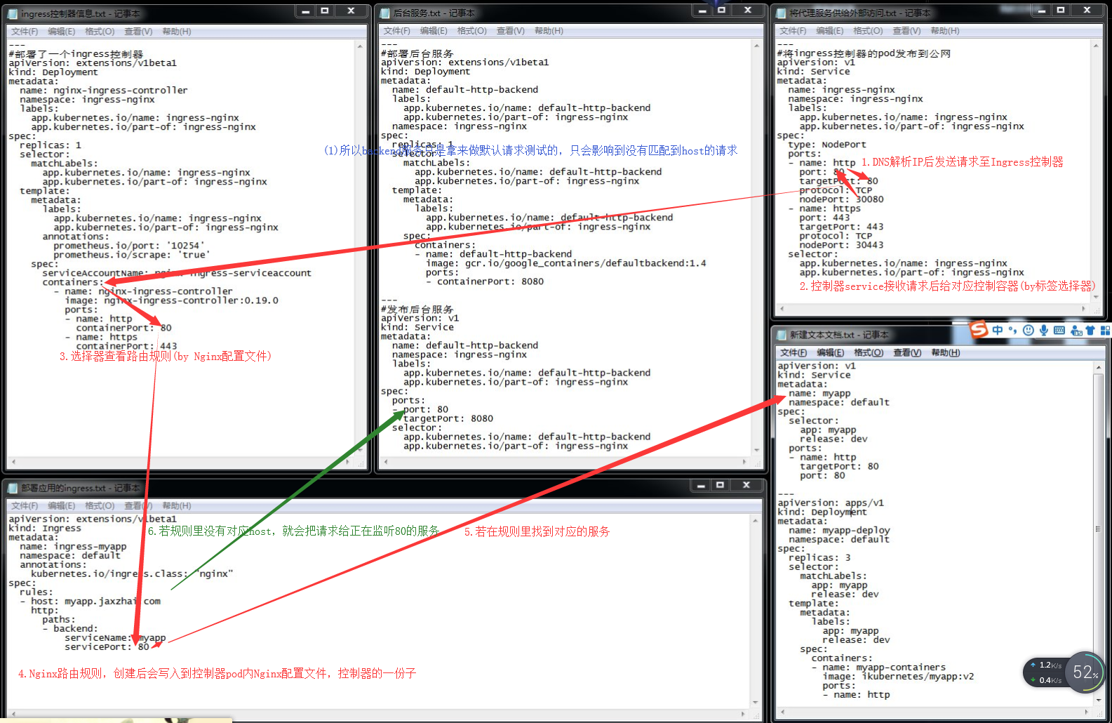The image size is (1112, 723).
Task: Open 编辑(E) menu in ingress控制器信息.txt window
Action: click(x=62, y=32)
